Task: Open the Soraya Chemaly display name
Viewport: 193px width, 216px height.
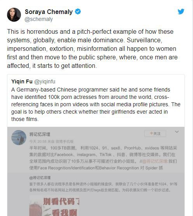Action: point(49,12)
